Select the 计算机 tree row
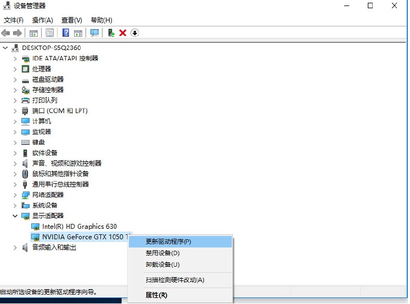The height and width of the screenshot is (304, 410). click(x=41, y=121)
